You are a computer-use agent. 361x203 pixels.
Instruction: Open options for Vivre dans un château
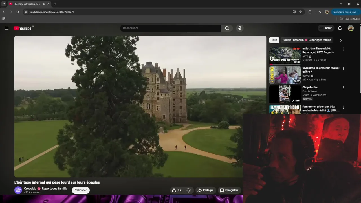pos(344,68)
